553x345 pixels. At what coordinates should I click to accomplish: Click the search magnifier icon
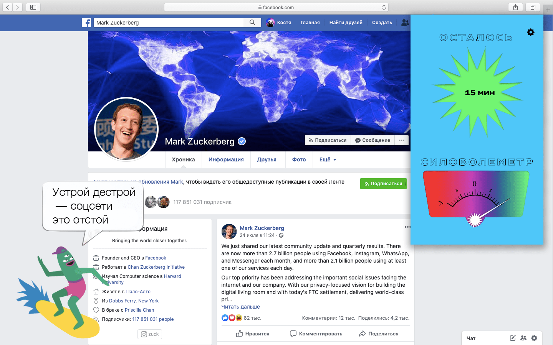point(252,23)
